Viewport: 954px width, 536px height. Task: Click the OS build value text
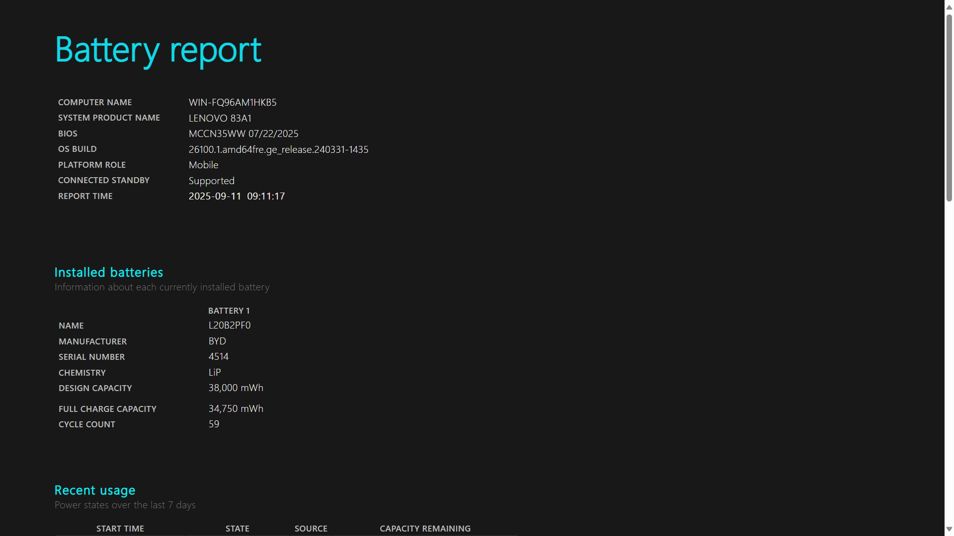click(x=278, y=149)
